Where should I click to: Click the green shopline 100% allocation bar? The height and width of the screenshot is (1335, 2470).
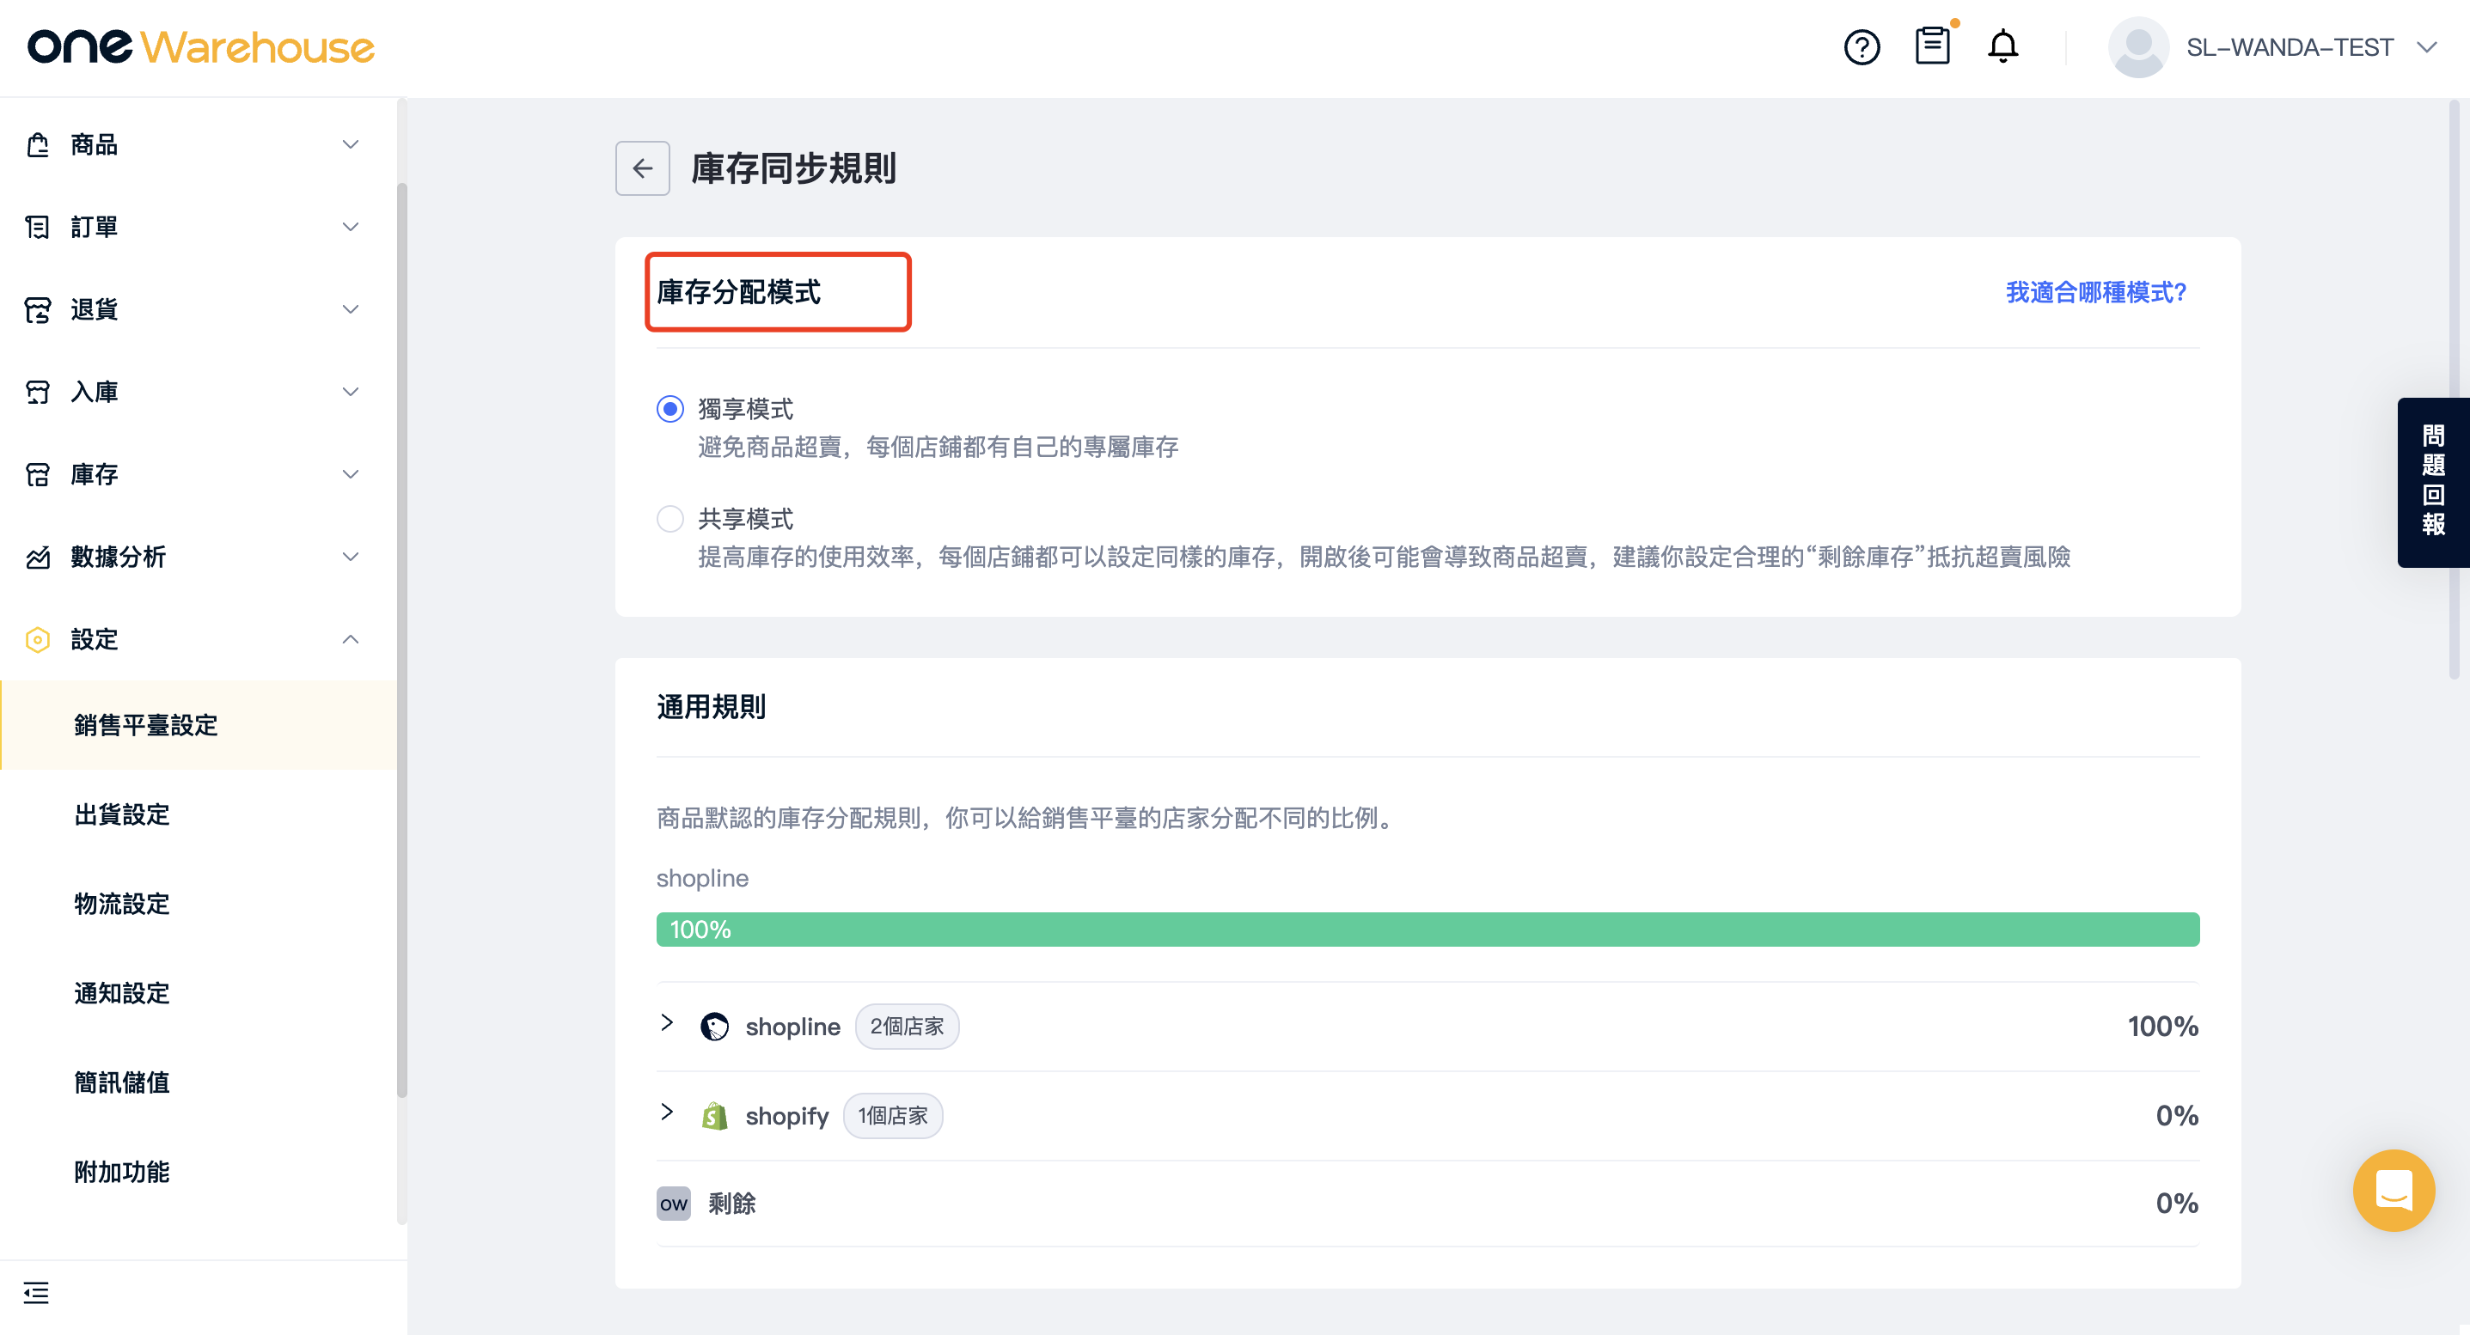[1427, 930]
